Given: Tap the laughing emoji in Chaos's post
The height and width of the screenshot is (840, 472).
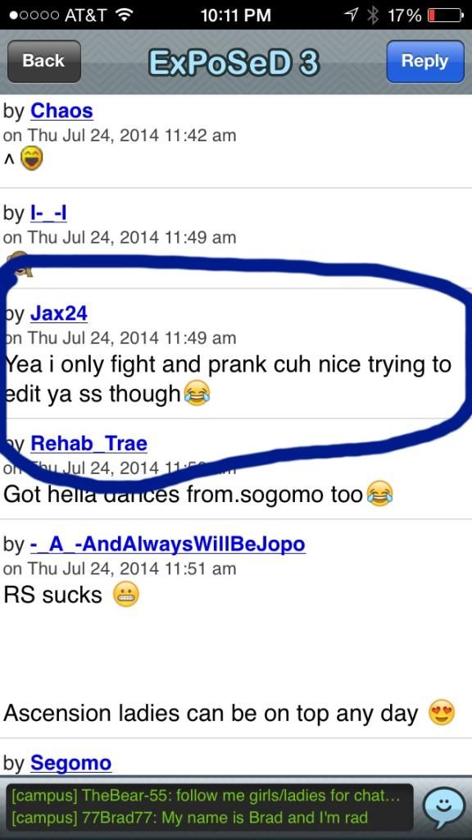Looking at the screenshot, I should 32,158.
